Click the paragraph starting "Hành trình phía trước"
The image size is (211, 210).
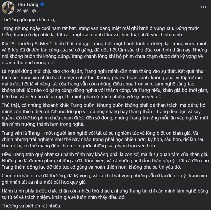pyautogui.click(x=101, y=193)
